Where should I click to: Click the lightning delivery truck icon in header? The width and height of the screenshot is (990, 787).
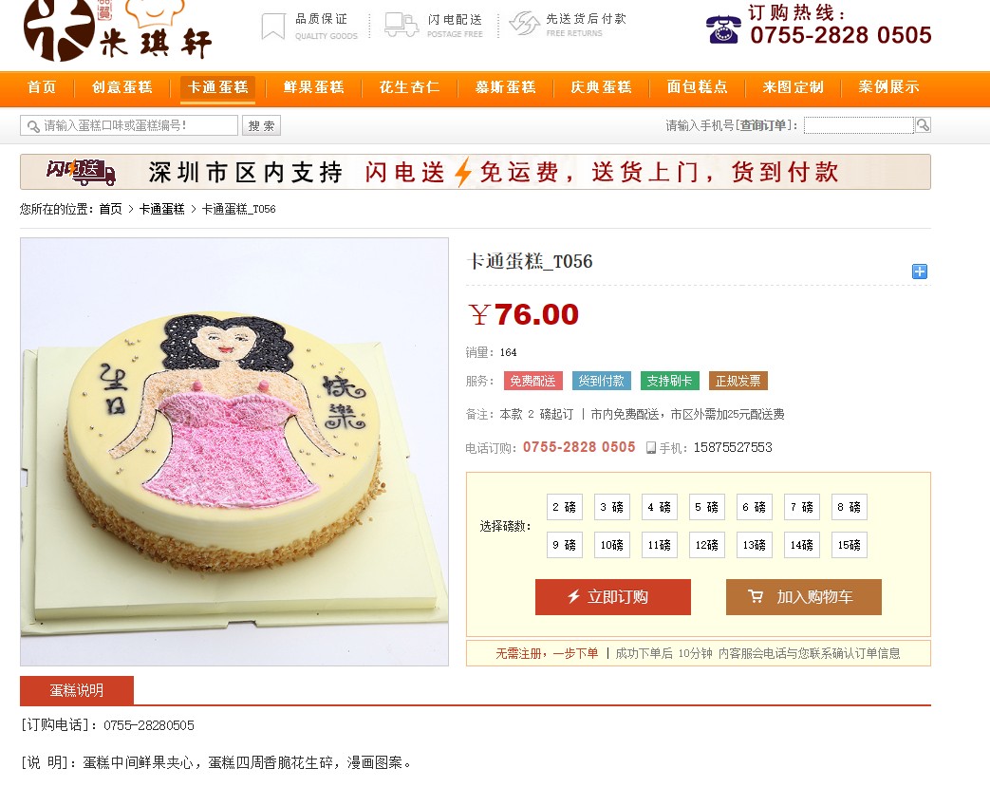402,25
